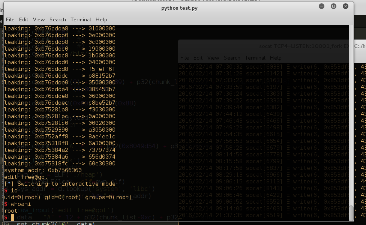Click the leaking 0xb75318fc line
366x225 pixels.
[x=60, y=164]
